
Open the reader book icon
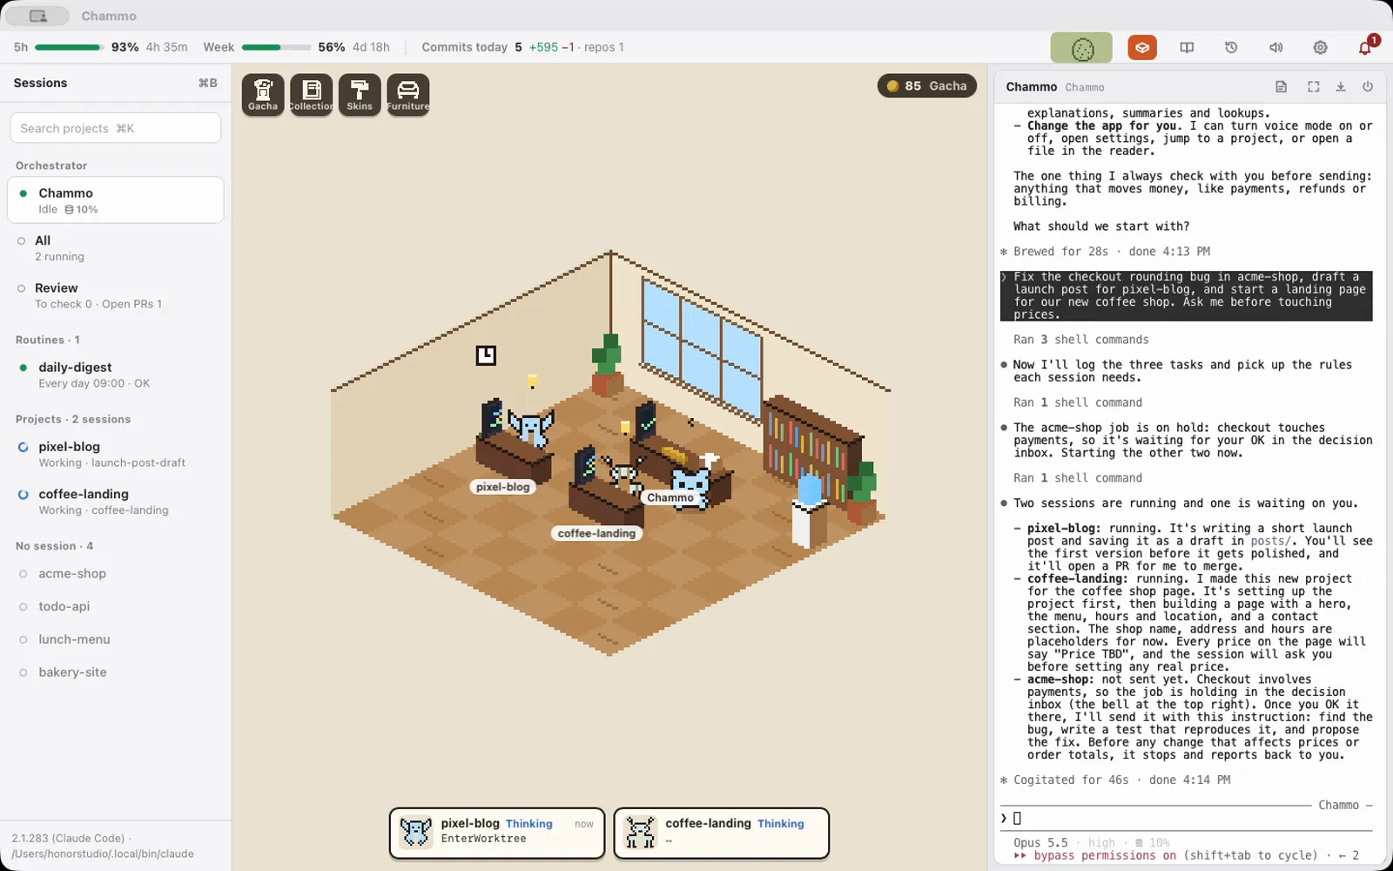point(1187,48)
